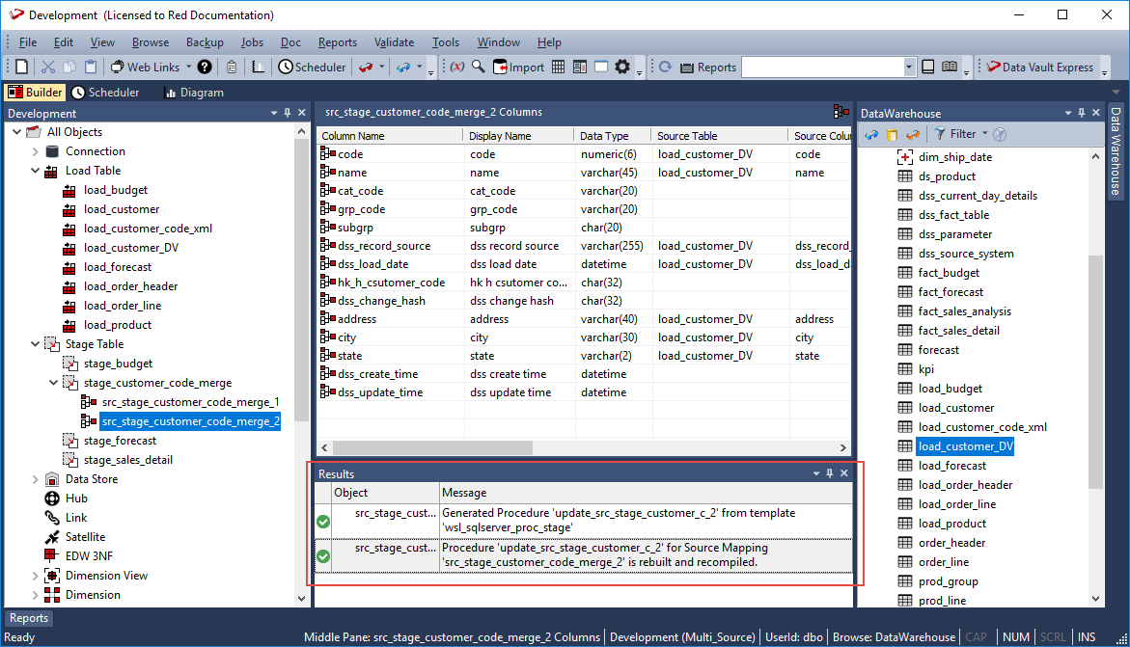The width and height of the screenshot is (1130, 647).
Task: Click the help question mark icon
Action: coord(205,67)
